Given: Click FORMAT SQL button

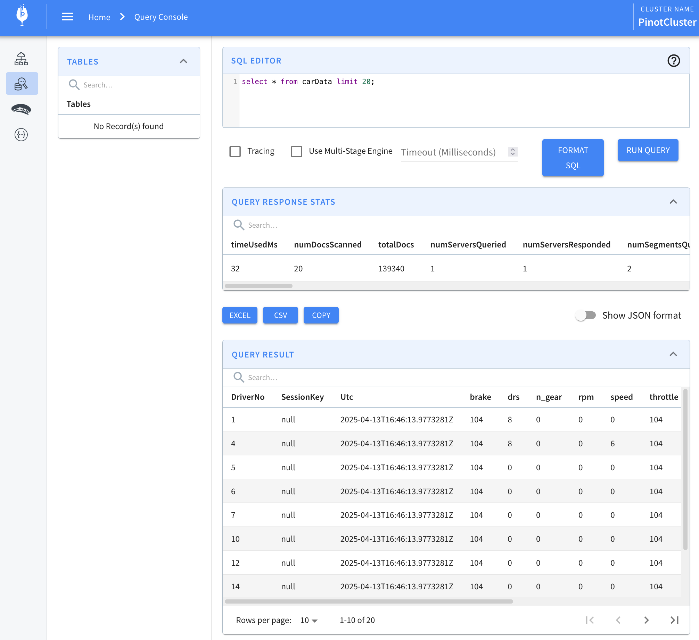Looking at the screenshot, I should 573,158.
